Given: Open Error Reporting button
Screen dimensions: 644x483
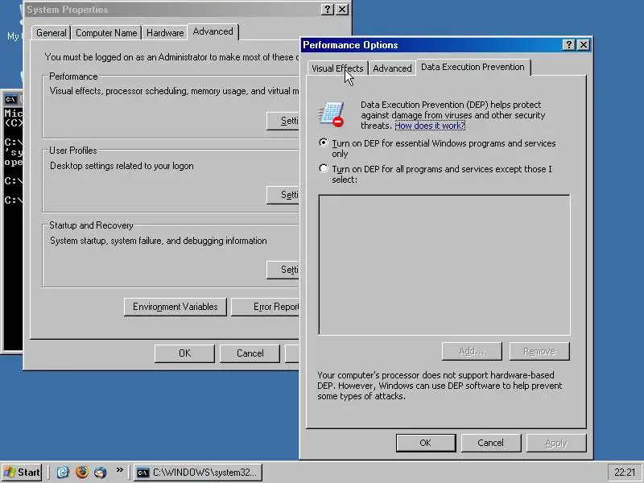Looking at the screenshot, I should [266, 307].
